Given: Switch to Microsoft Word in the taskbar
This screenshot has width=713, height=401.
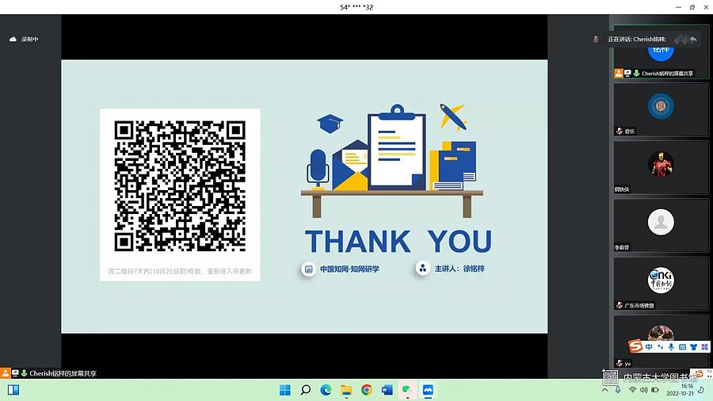Looking at the screenshot, I should pos(387,390).
